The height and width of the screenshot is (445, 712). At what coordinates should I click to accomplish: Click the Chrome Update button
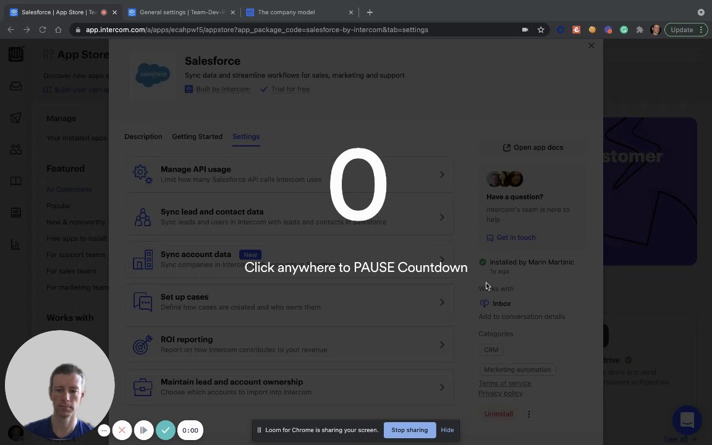tap(686, 30)
